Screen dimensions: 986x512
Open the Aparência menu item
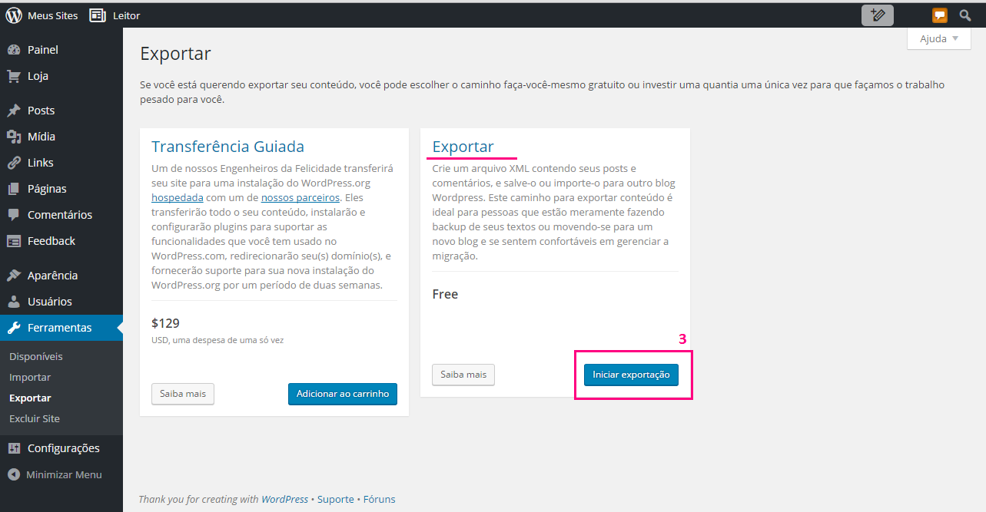click(x=61, y=276)
